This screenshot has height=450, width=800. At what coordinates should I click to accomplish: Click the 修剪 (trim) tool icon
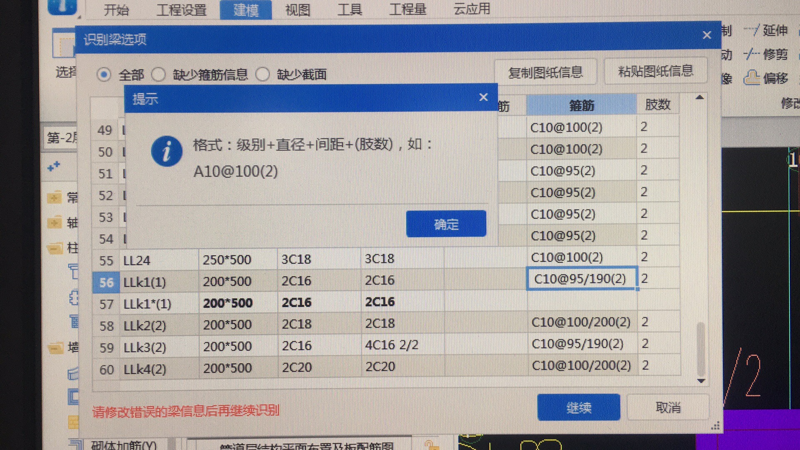pyautogui.click(x=751, y=54)
